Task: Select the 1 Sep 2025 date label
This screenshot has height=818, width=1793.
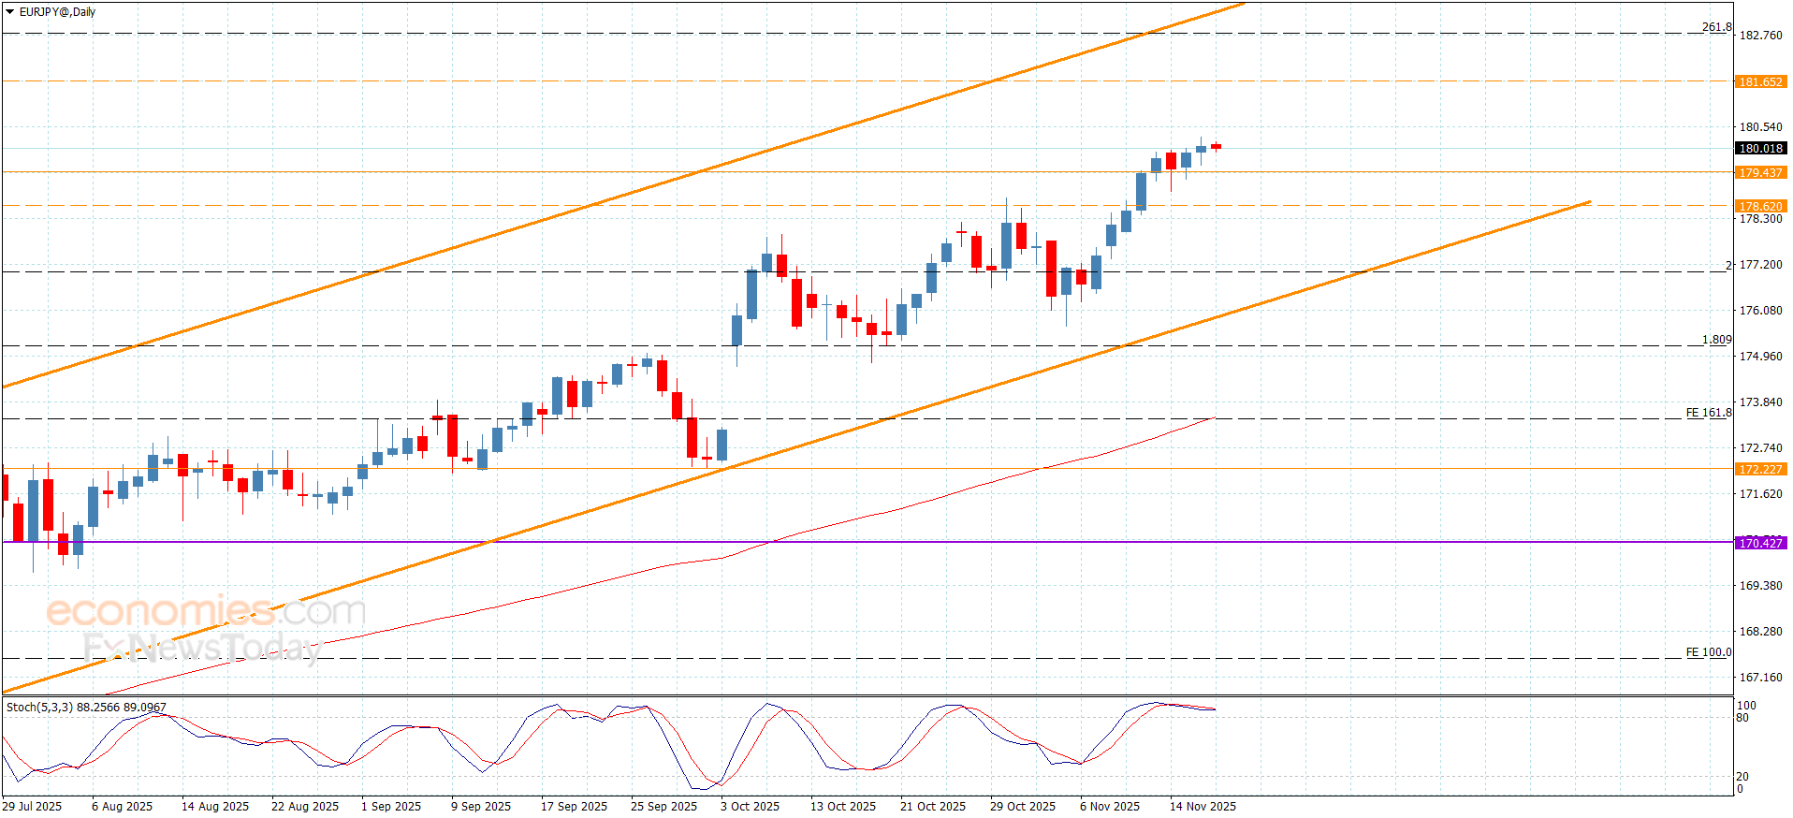Action: coord(391,807)
